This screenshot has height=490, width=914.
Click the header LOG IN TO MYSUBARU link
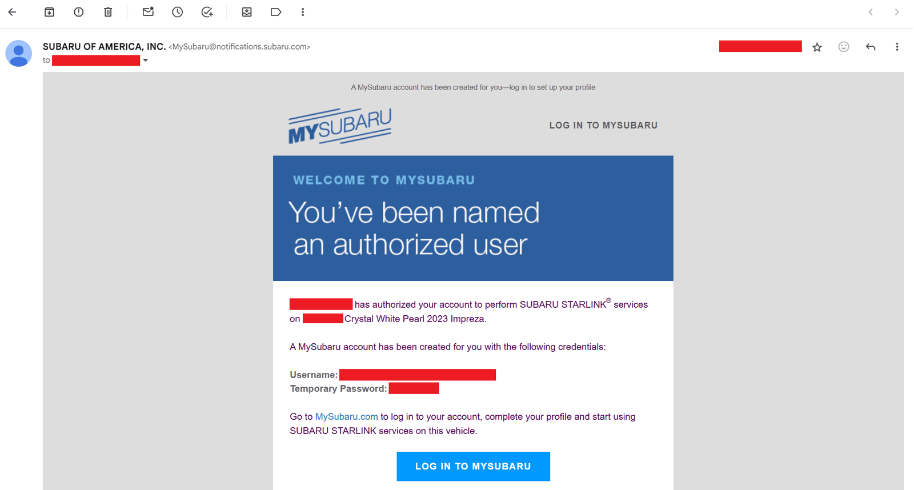click(603, 125)
